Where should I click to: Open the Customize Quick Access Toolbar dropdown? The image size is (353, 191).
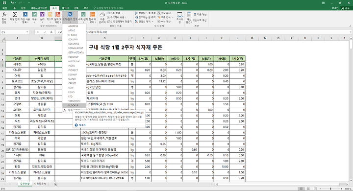29,3
